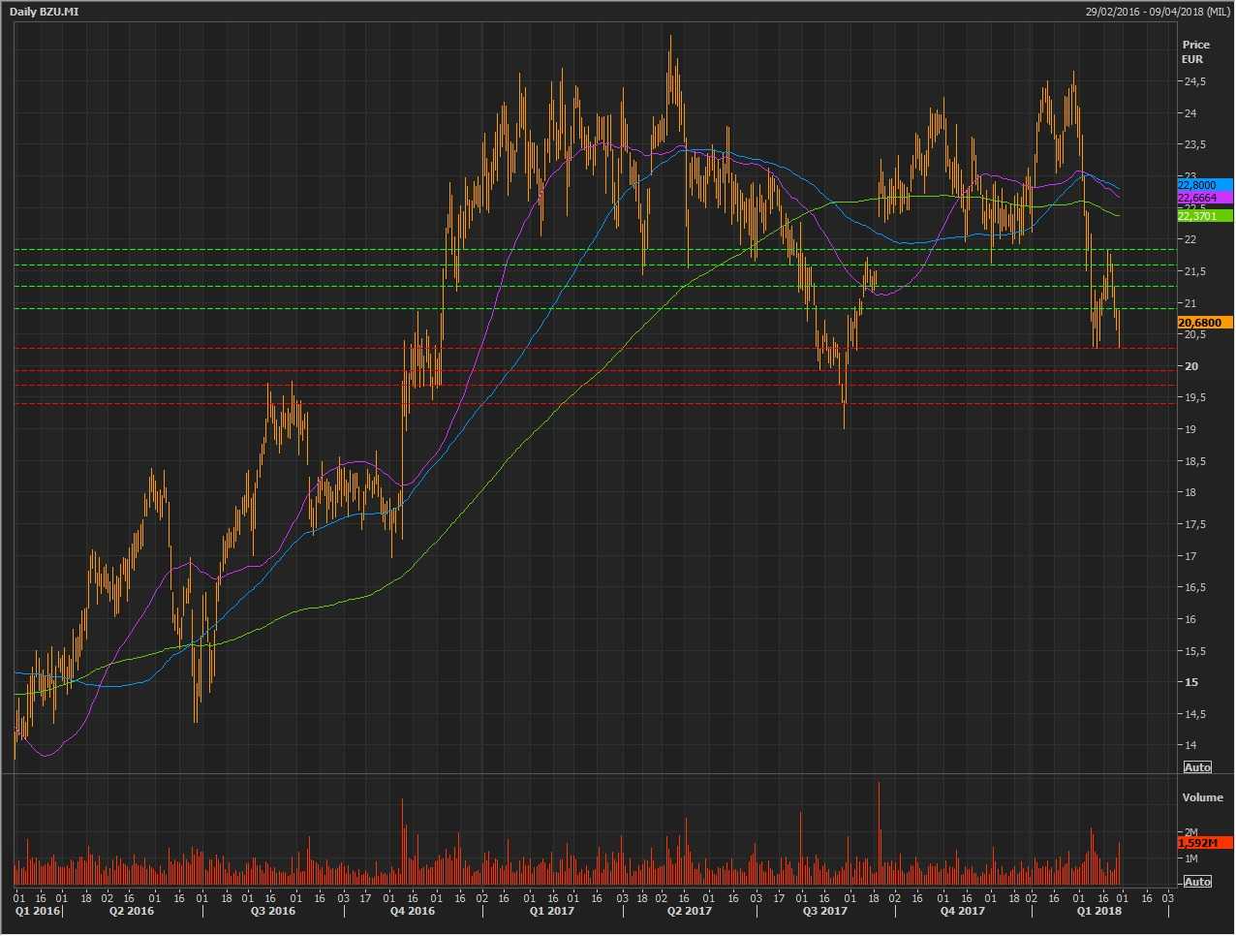Click the Volume panel label

click(x=1202, y=797)
